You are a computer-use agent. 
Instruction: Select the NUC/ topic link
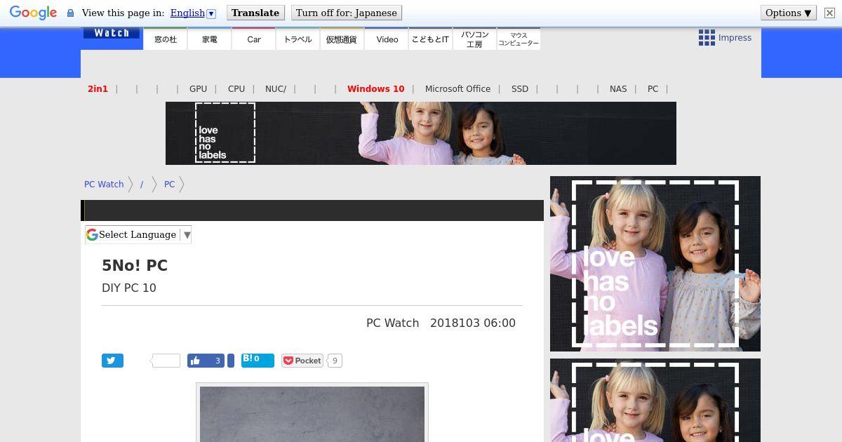[276, 89]
